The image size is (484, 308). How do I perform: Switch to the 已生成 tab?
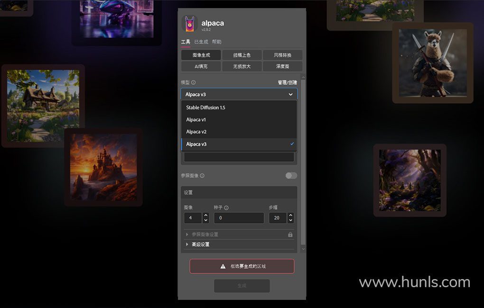tap(201, 42)
